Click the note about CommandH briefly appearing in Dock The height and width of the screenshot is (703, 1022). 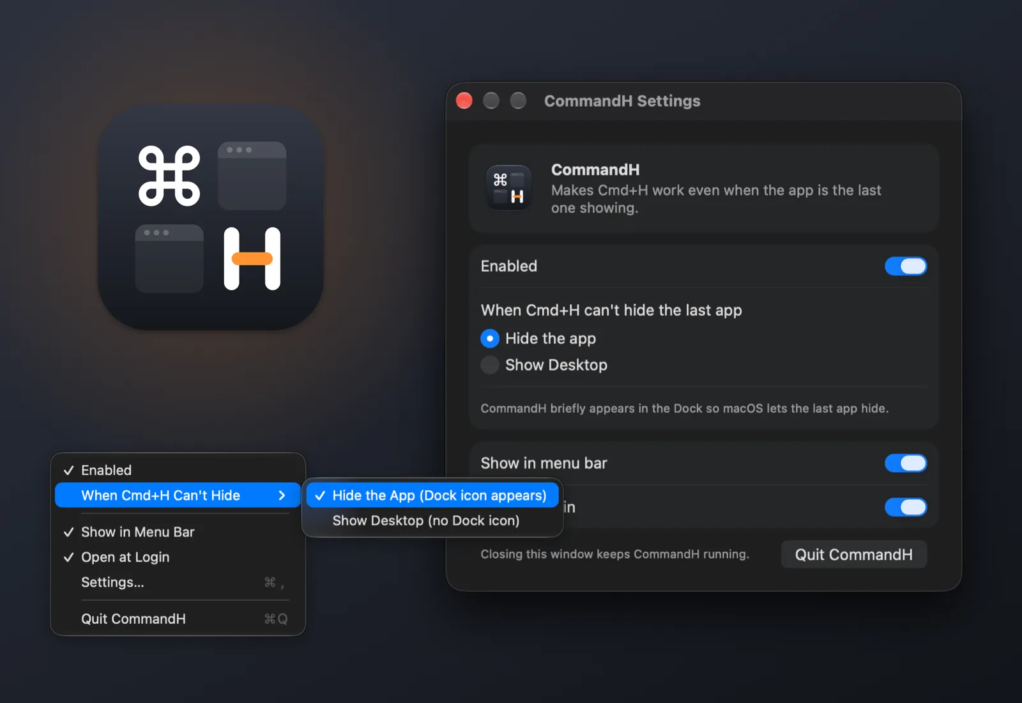pos(684,408)
